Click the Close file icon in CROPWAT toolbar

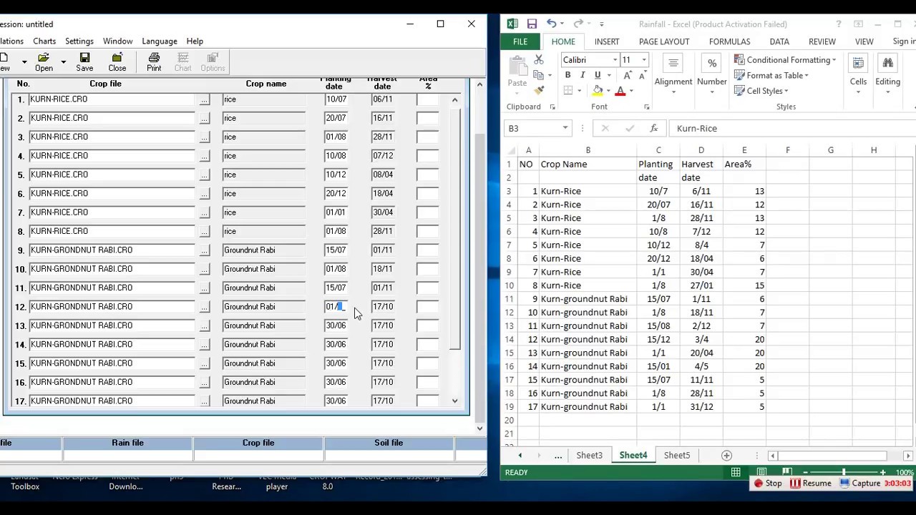pos(117,58)
